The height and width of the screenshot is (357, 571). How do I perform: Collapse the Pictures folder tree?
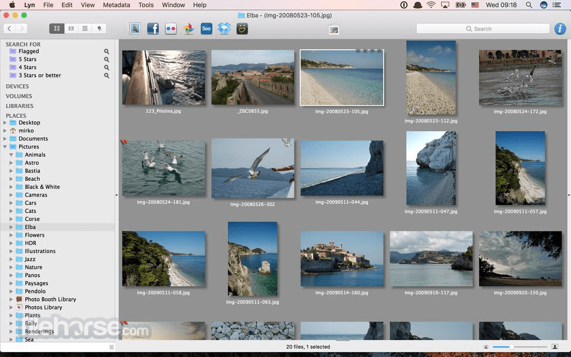tap(5, 147)
